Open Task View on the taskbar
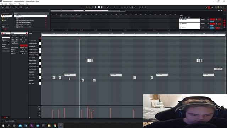Image resolution: width=227 pixels, height=128 pixels. (14, 126)
